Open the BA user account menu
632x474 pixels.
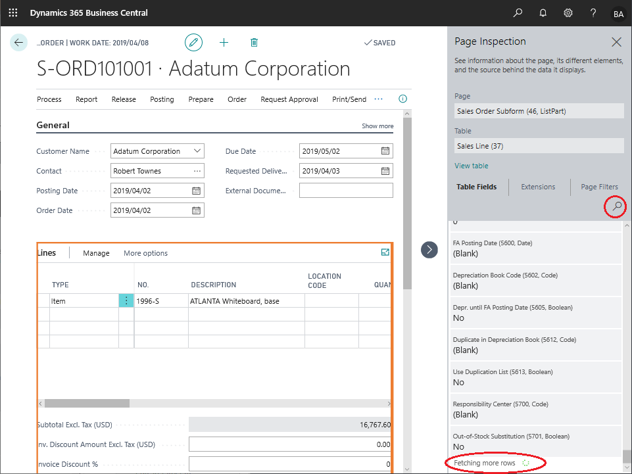point(618,14)
